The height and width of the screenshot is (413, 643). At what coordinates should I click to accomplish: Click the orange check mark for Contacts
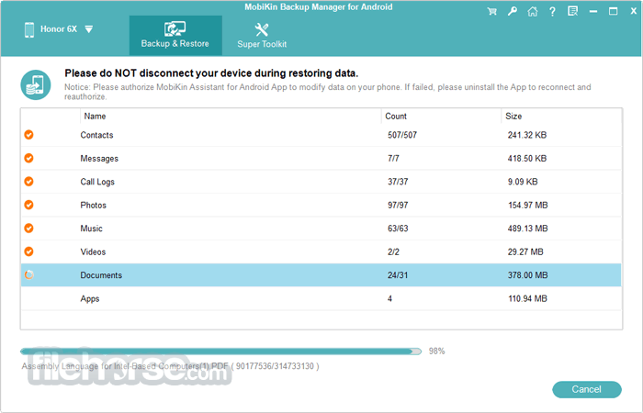click(x=28, y=134)
